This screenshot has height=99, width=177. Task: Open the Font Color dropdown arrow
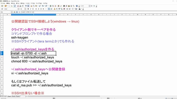point(81,9)
